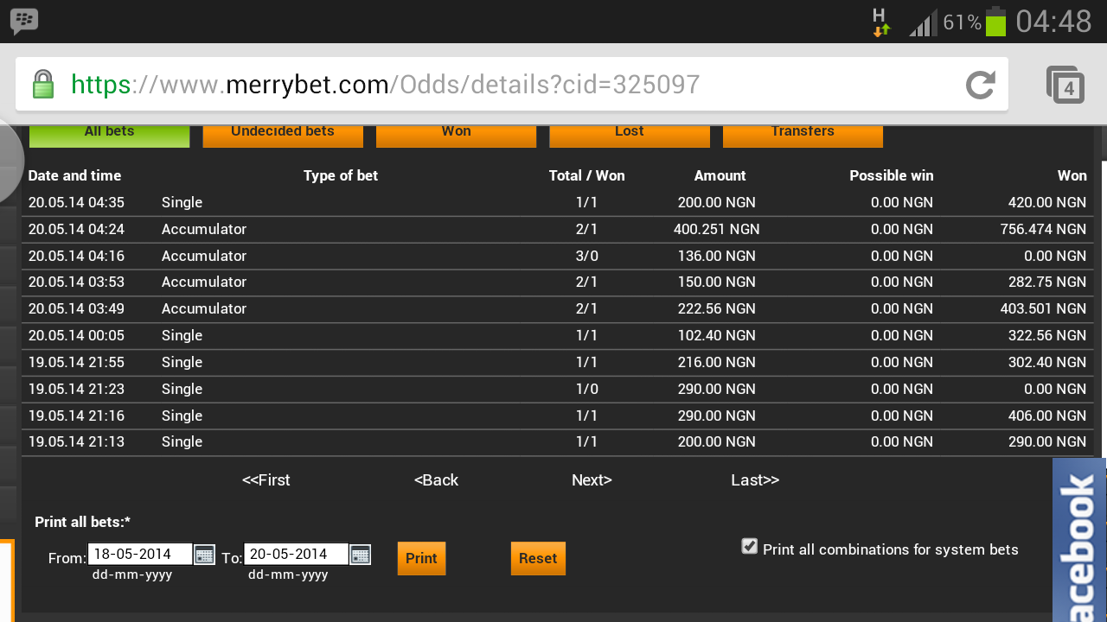Tap the H data network indicator
The image size is (1107, 622).
pos(880,22)
